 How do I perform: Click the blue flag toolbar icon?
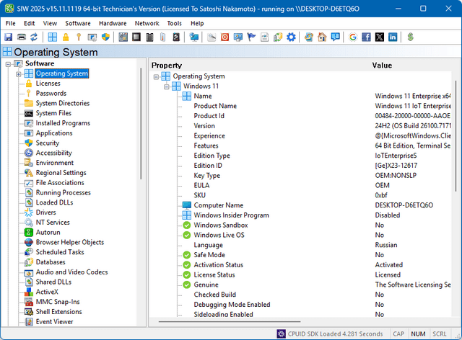pyautogui.click(x=251, y=37)
